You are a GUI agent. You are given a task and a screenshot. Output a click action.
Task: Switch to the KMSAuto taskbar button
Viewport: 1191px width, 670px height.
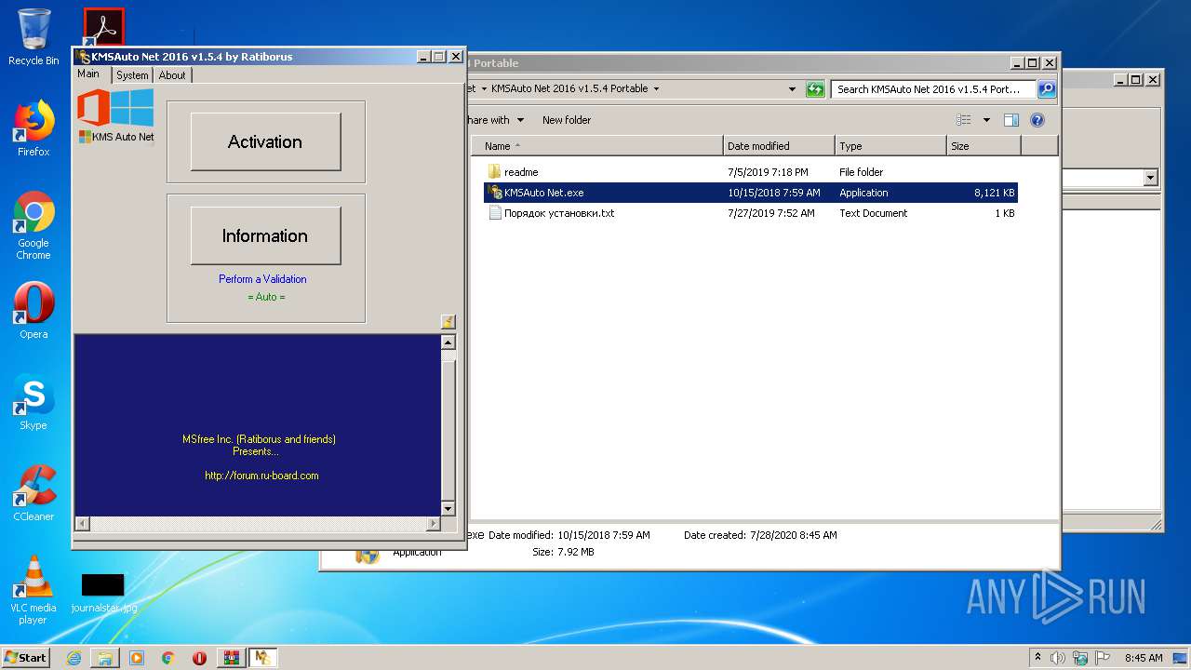click(263, 658)
